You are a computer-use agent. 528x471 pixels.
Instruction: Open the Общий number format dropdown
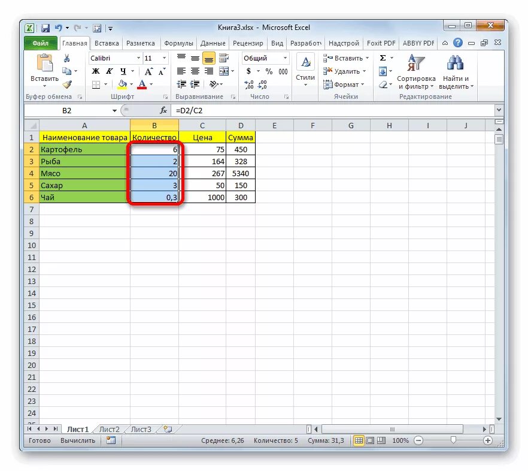[285, 58]
